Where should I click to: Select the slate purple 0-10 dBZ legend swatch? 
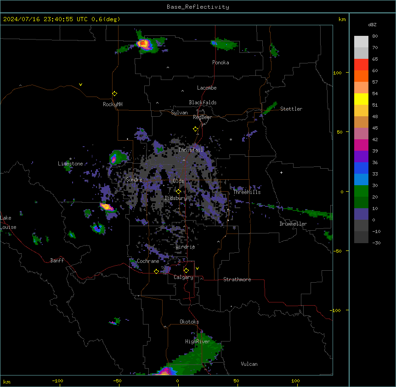point(361,214)
